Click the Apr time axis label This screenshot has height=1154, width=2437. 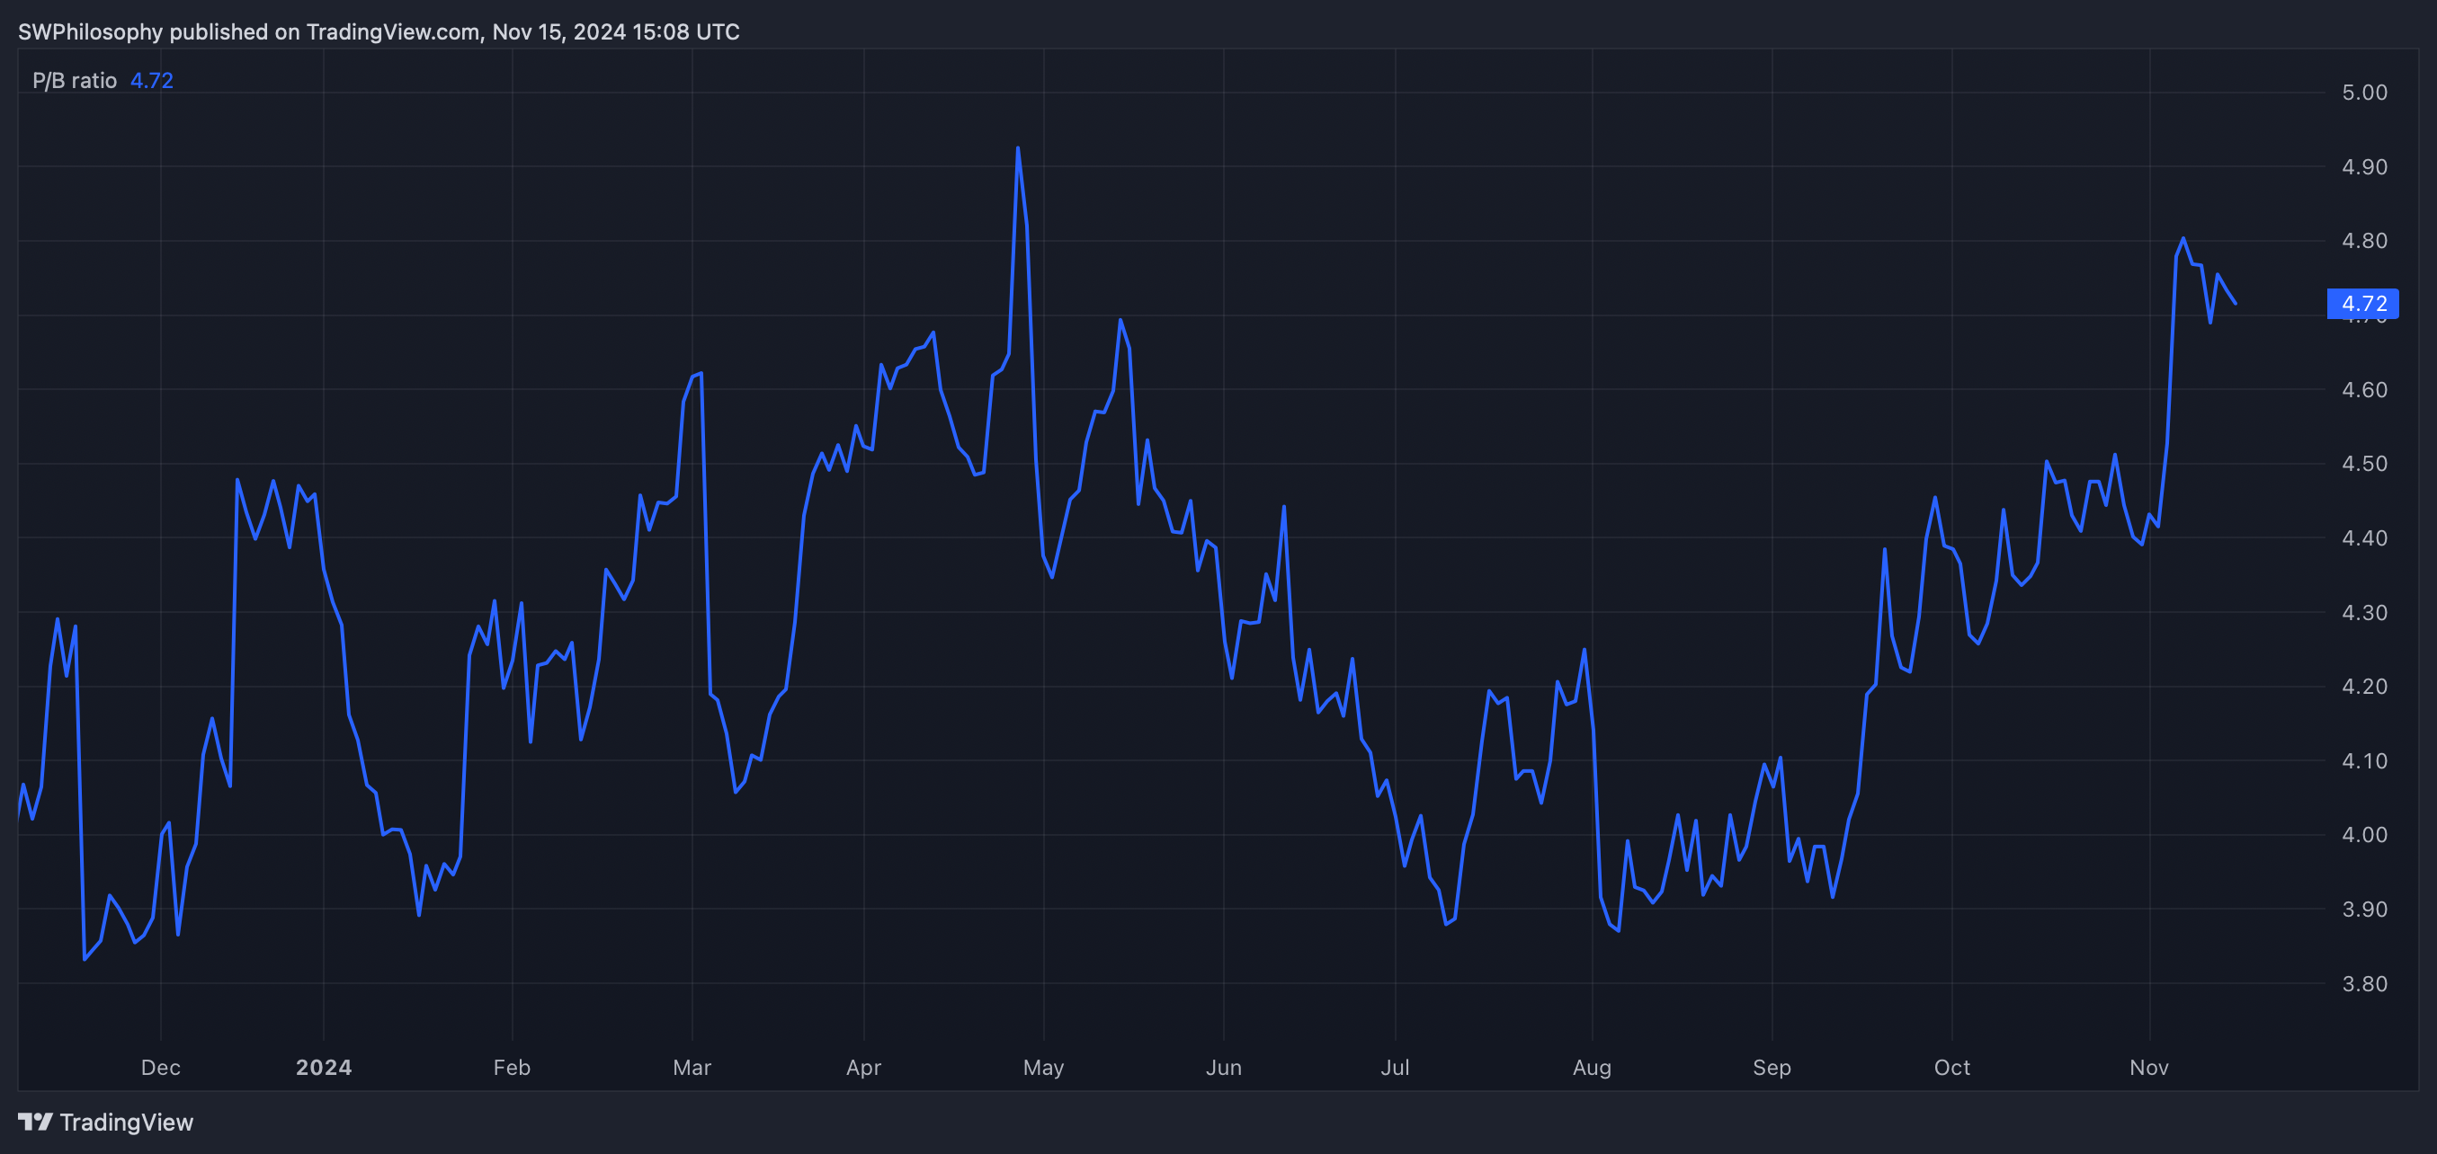pos(863,1067)
